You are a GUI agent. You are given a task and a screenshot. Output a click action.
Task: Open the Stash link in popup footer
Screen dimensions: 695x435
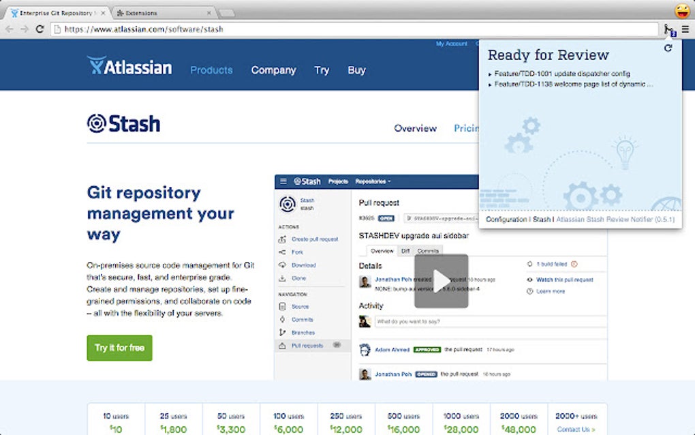[x=541, y=220]
